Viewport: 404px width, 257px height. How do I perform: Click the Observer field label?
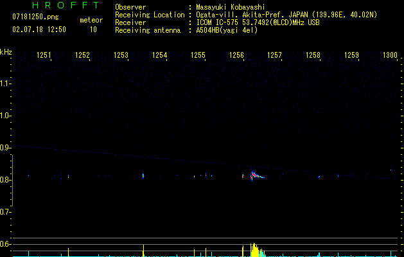[x=130, y=7]
